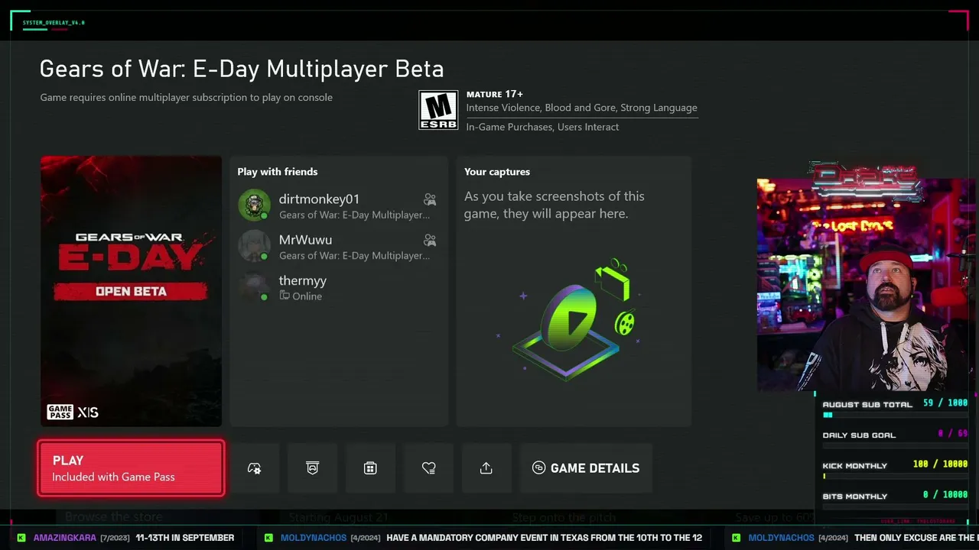Click Kick logo before 'THEN ONLY EXCUSE' message
The image size is (979, 550).
click(737, 538)
